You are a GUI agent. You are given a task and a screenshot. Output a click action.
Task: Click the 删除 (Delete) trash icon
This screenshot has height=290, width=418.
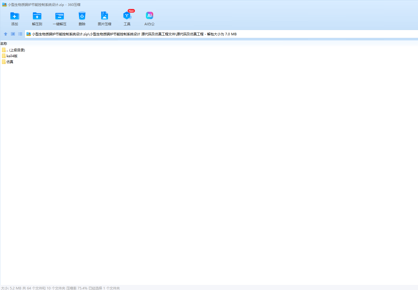[x=82, y=16]
